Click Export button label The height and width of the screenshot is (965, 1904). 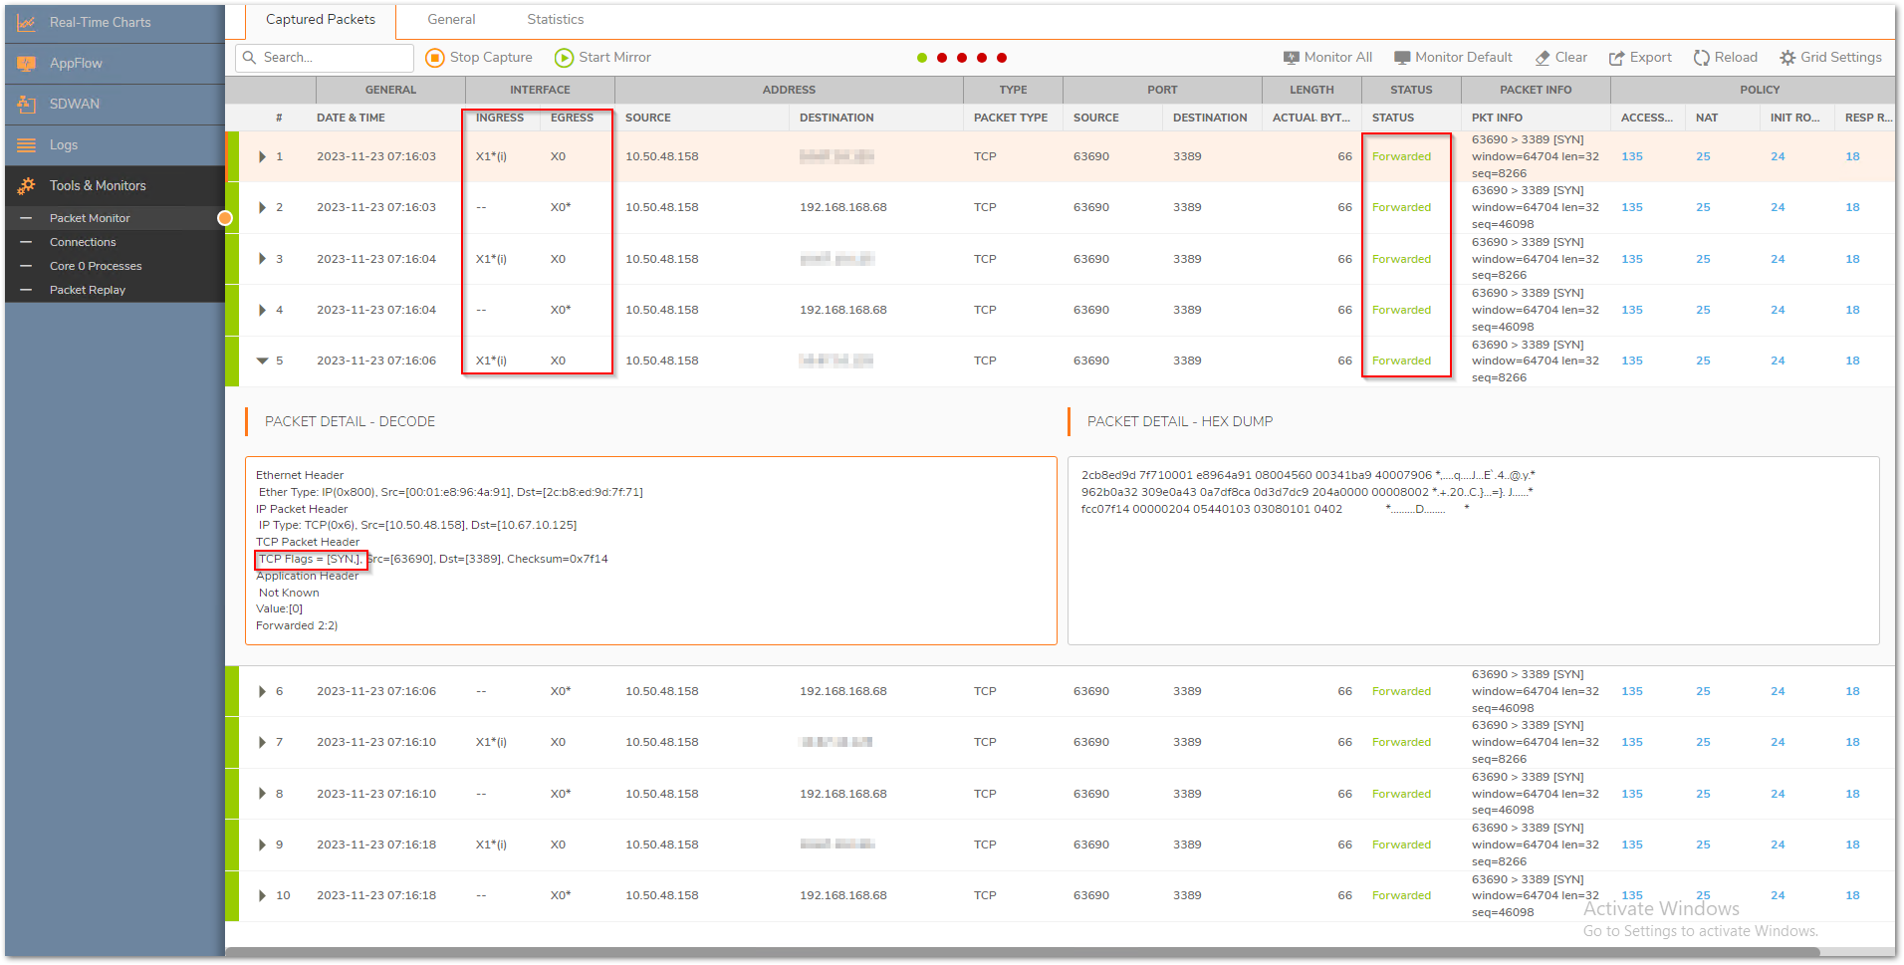click(1650, 58)
